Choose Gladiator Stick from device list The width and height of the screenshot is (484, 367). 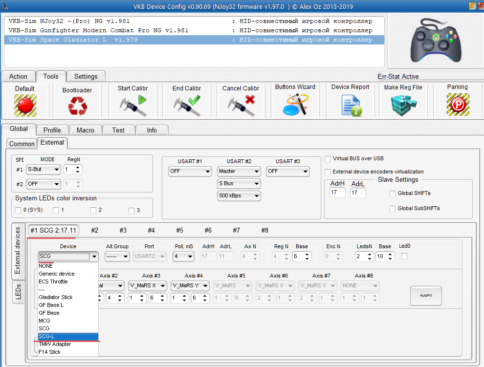point(68,297)
